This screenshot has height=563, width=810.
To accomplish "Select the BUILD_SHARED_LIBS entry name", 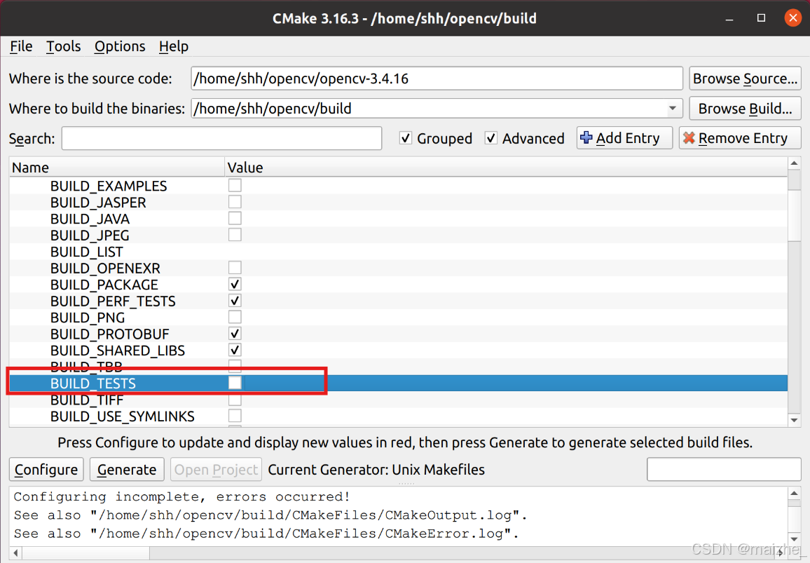I will click(117, 351).
